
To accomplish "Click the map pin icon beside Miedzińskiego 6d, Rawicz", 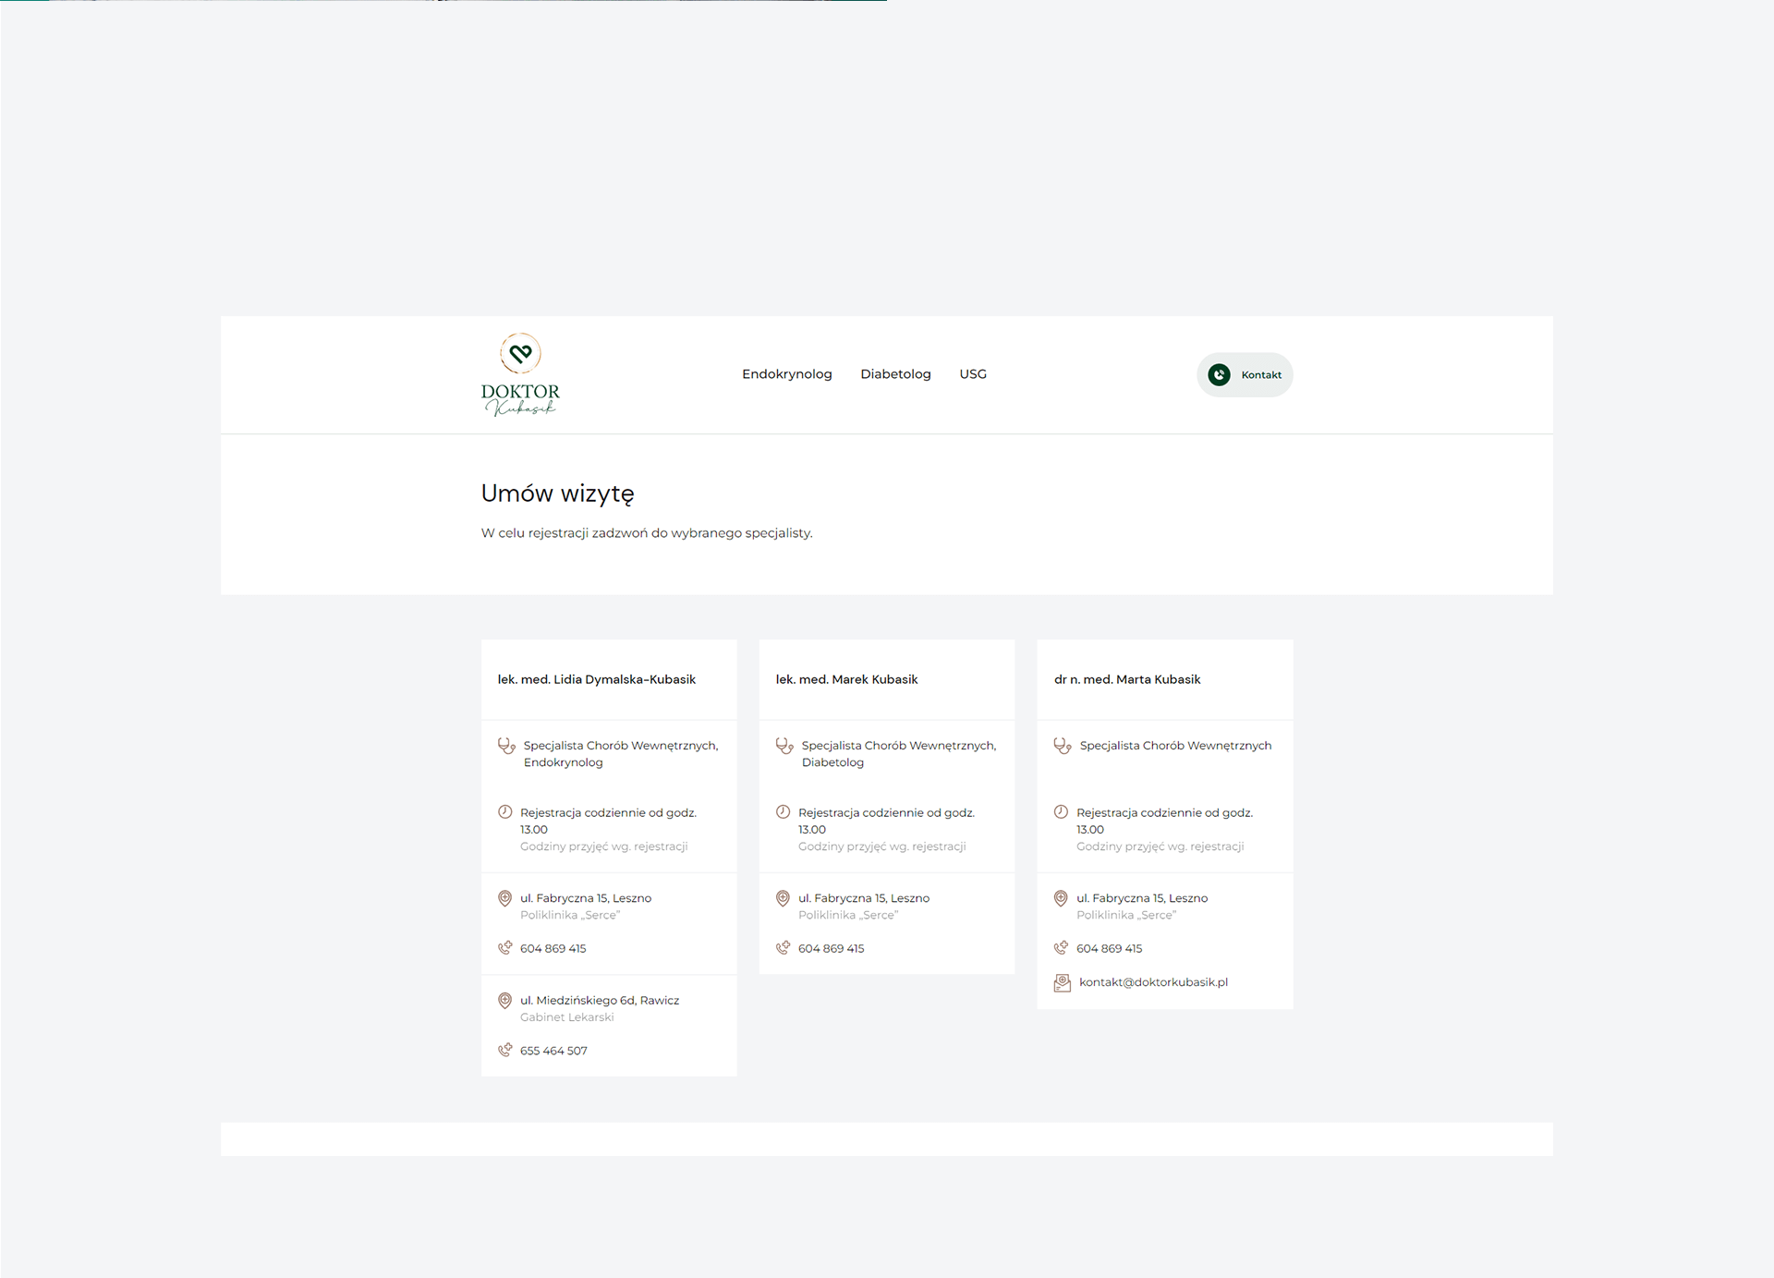I will click(x=504, y=1001).
